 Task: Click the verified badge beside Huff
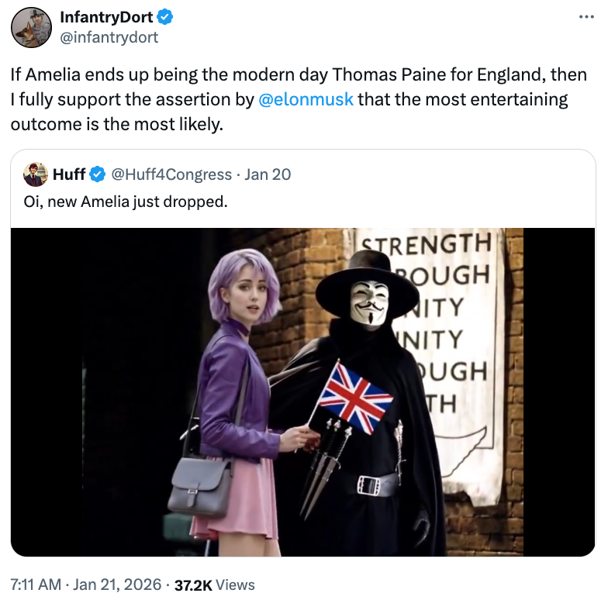coord(98,174)
